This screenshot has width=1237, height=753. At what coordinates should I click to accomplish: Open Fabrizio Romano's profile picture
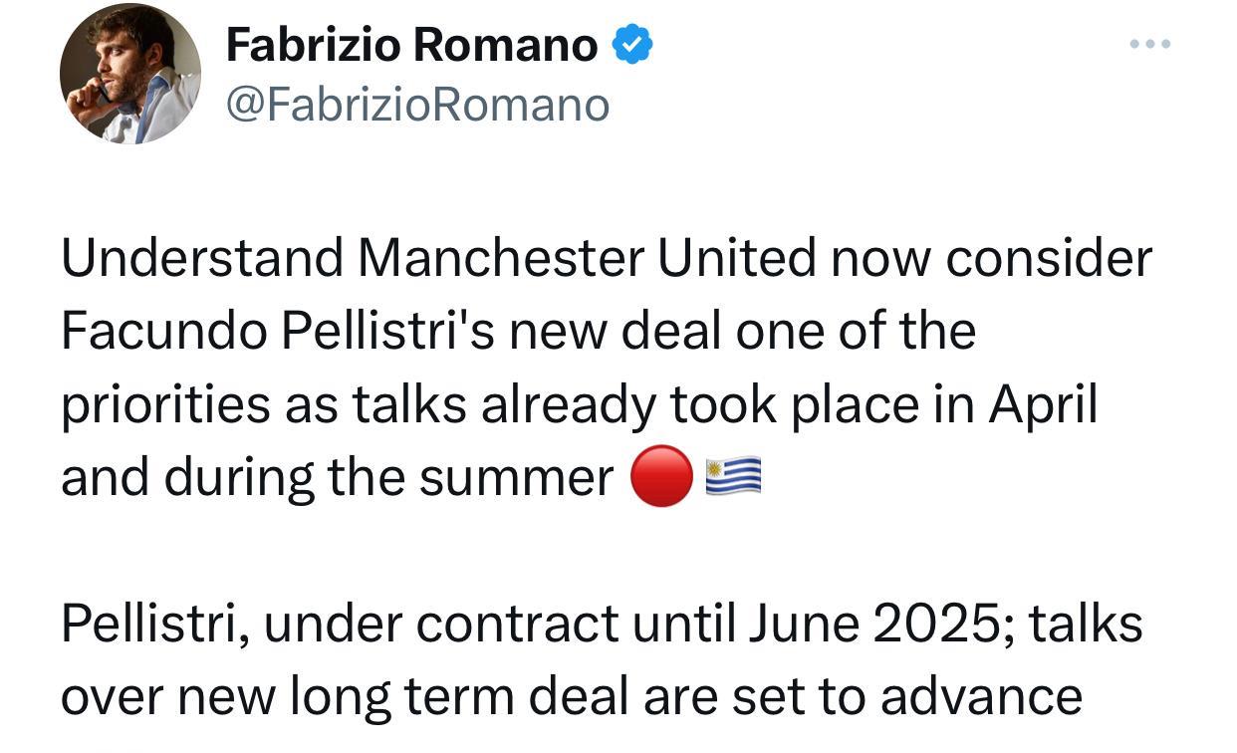pos(129,74)
